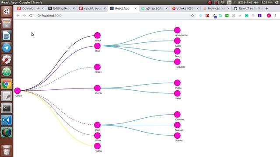
Task: Click the browser back arrow
Action: tap(17, 16)
